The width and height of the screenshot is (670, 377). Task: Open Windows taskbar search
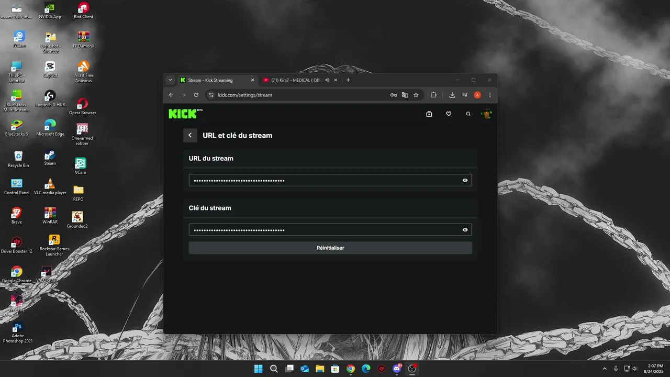274,369
